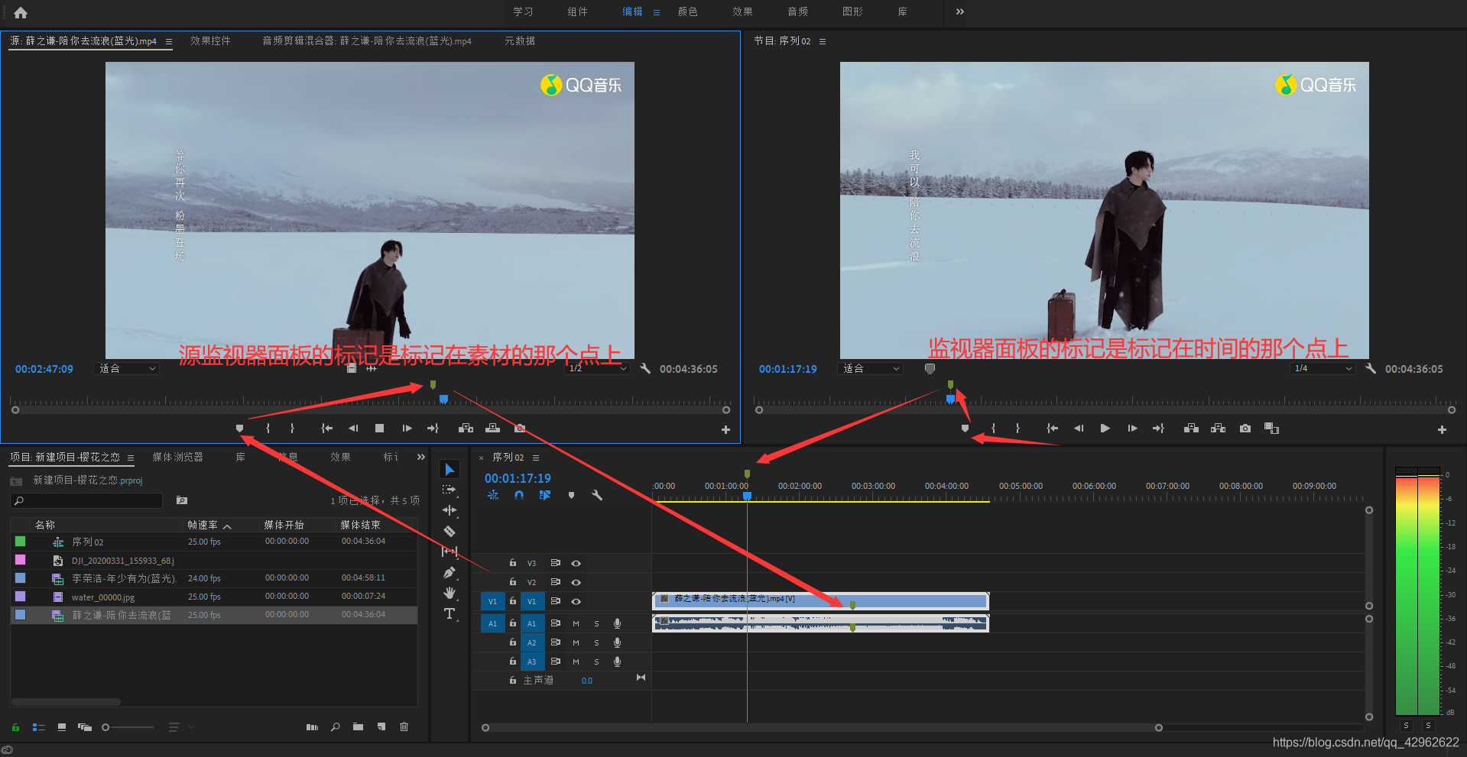Open 序列02 timeline panel menu

pyautogui.click(x=536, y=458)
